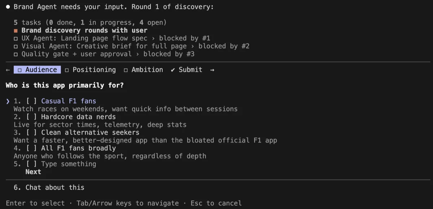Check the Casual F1 fans checkbox
The height and width of the screenshot is (209, 433).
[31, 101]
